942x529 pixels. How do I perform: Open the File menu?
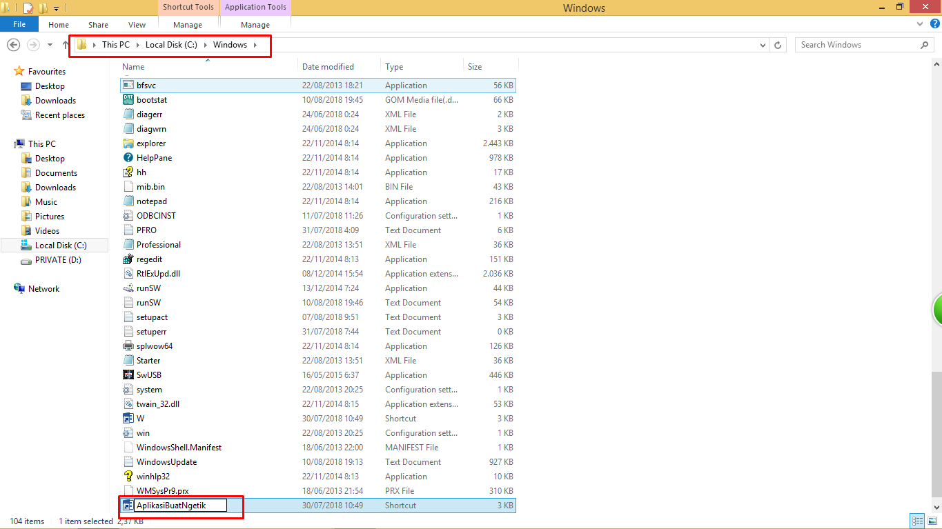point(19,24)
